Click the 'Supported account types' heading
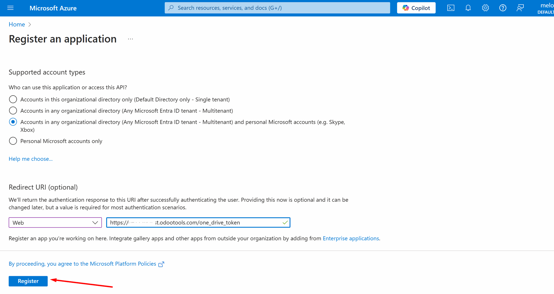Viewport: 554px width, 294px height. tap(47, 72)
